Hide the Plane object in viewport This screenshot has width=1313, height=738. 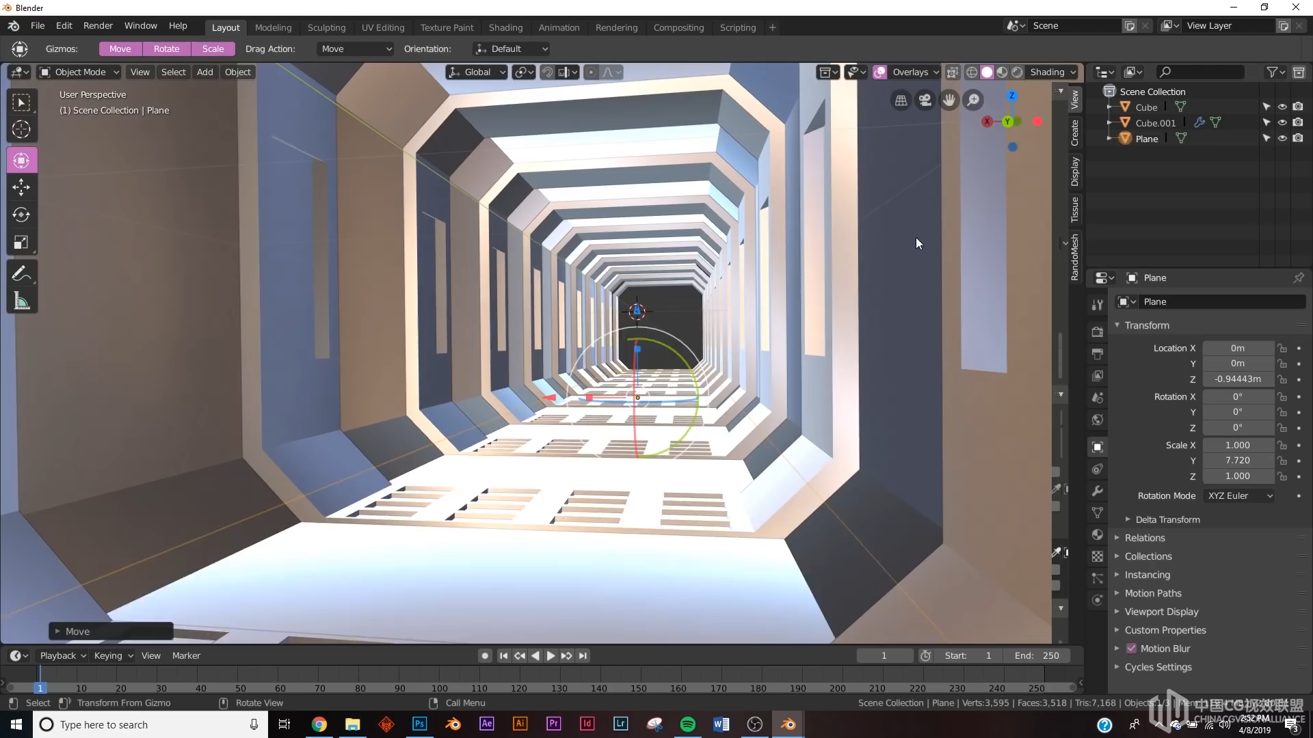coord(1282,138)
